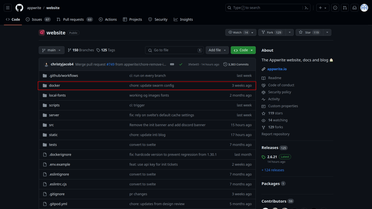Screen dimensions: 372x209
Task: Open the docker folder
Action: 54,85
